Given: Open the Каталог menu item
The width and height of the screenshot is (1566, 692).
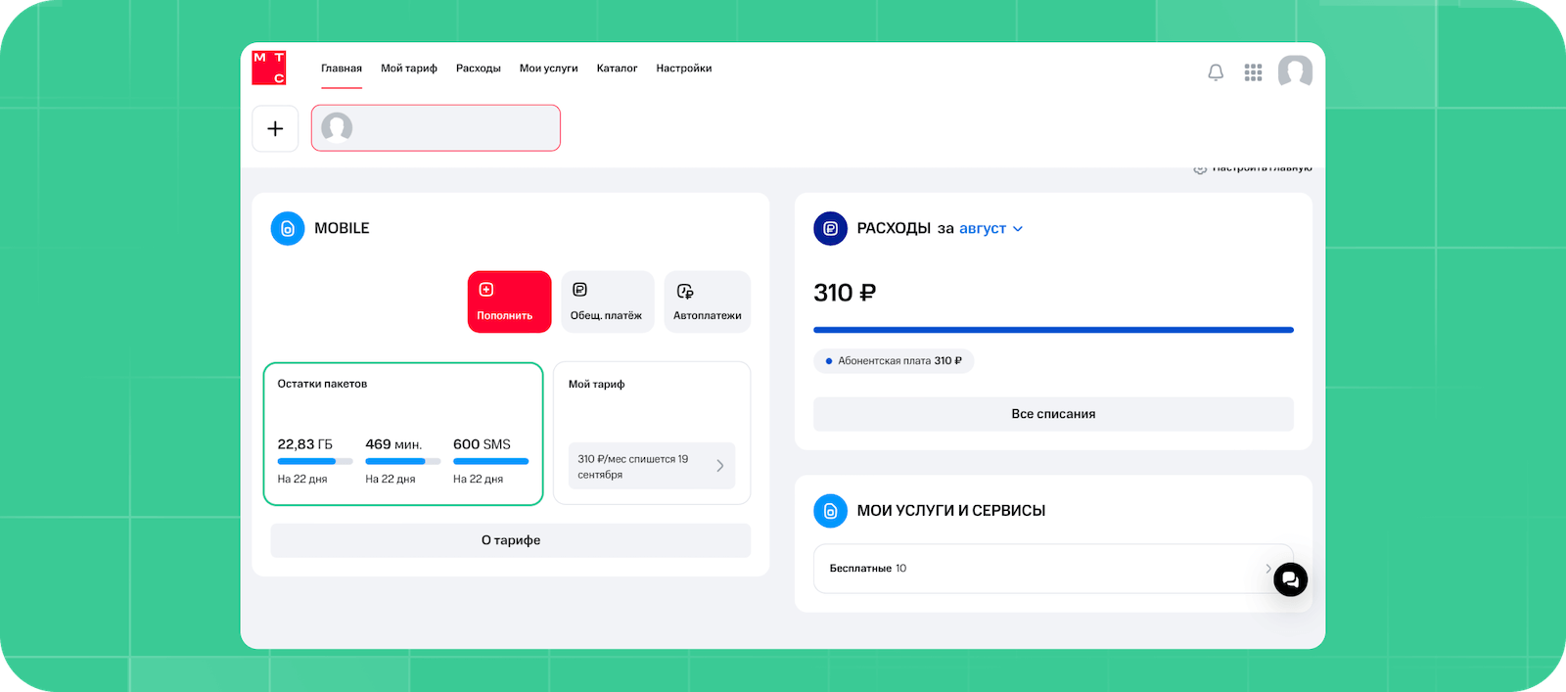Looking at the screenshot, I should [x=617, y=69].
